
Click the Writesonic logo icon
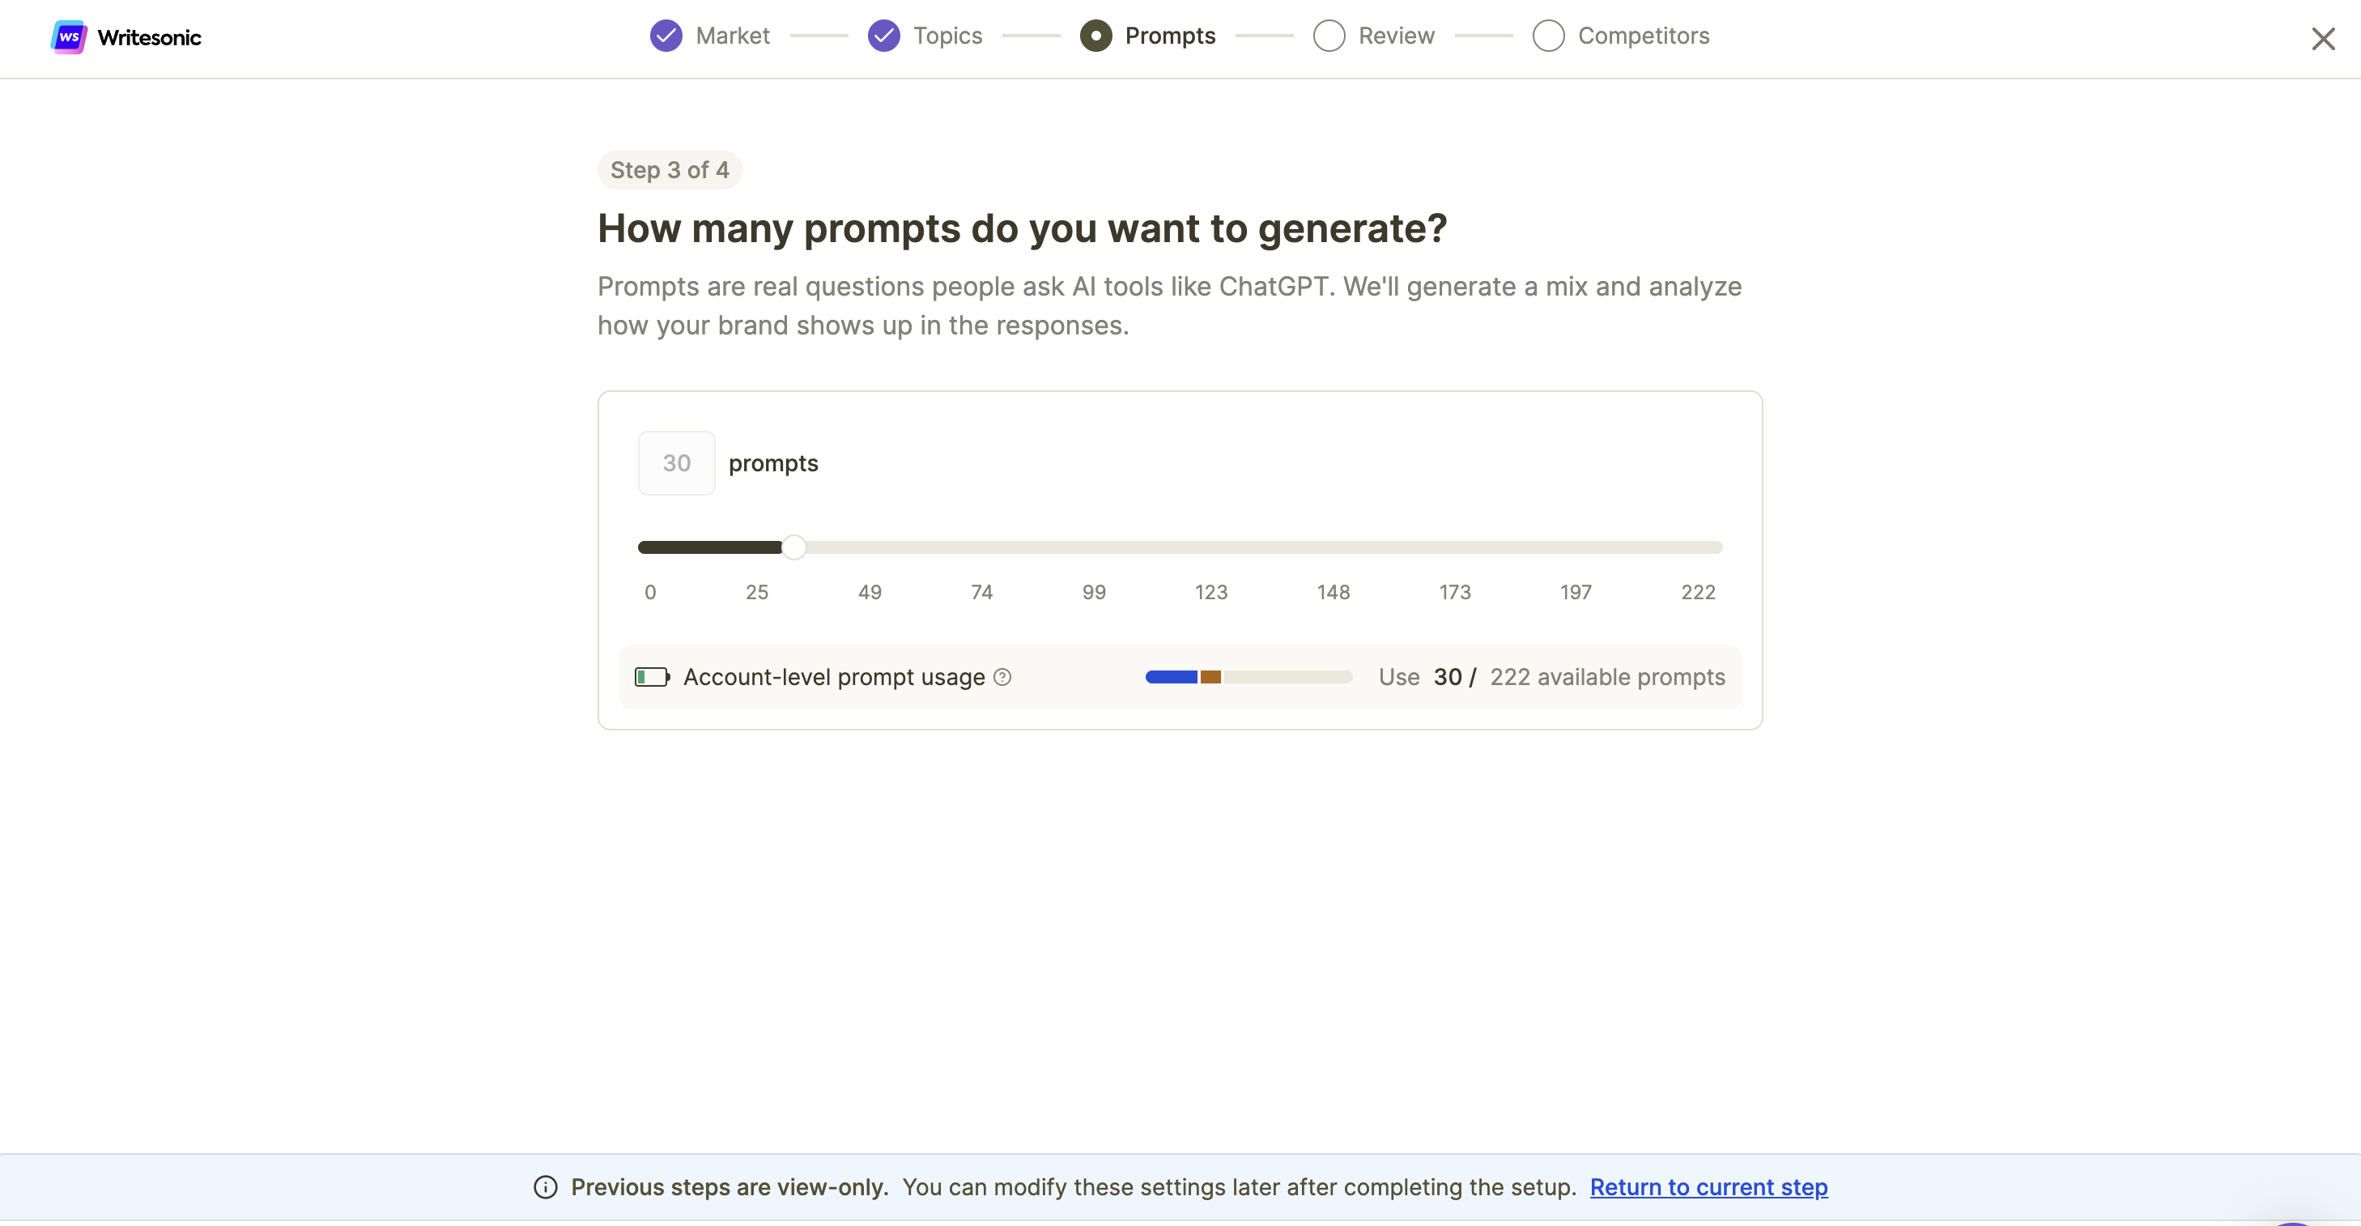(69, 36)
